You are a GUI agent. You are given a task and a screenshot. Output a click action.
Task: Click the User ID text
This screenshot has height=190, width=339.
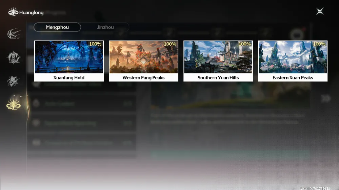coord(315,188)
